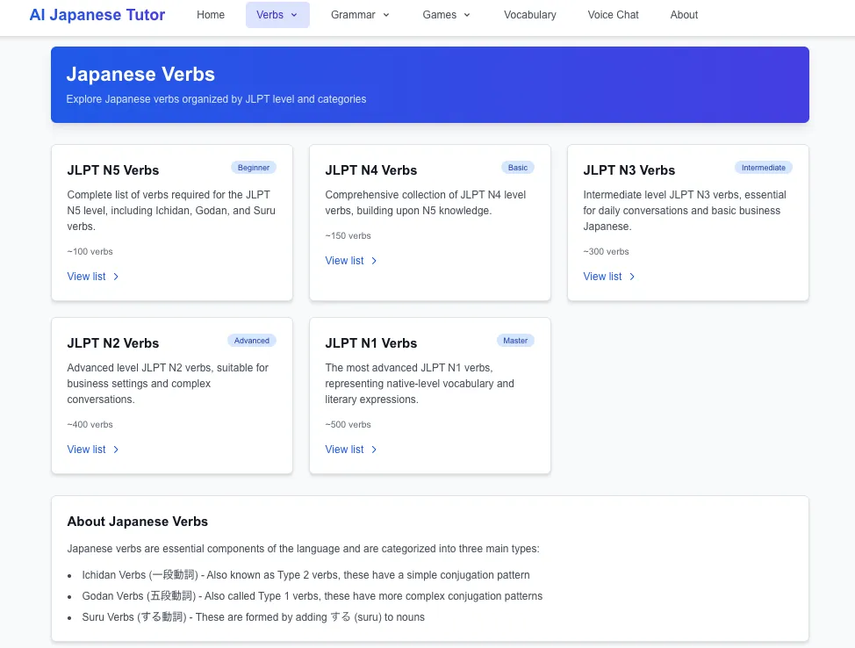Navigate to the About page
This screenshot has height=648, width=855.
point(684,15)
